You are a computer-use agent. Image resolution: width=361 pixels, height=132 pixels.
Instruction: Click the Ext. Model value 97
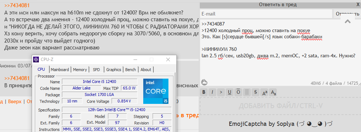[x=117, y=123]
